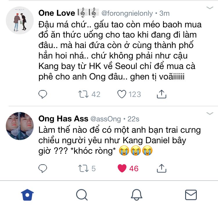The width and height of the screenshot is (218, 209).
Task: Expand options chevron on Ong Has Ass tweet
Action: [210, 113]
